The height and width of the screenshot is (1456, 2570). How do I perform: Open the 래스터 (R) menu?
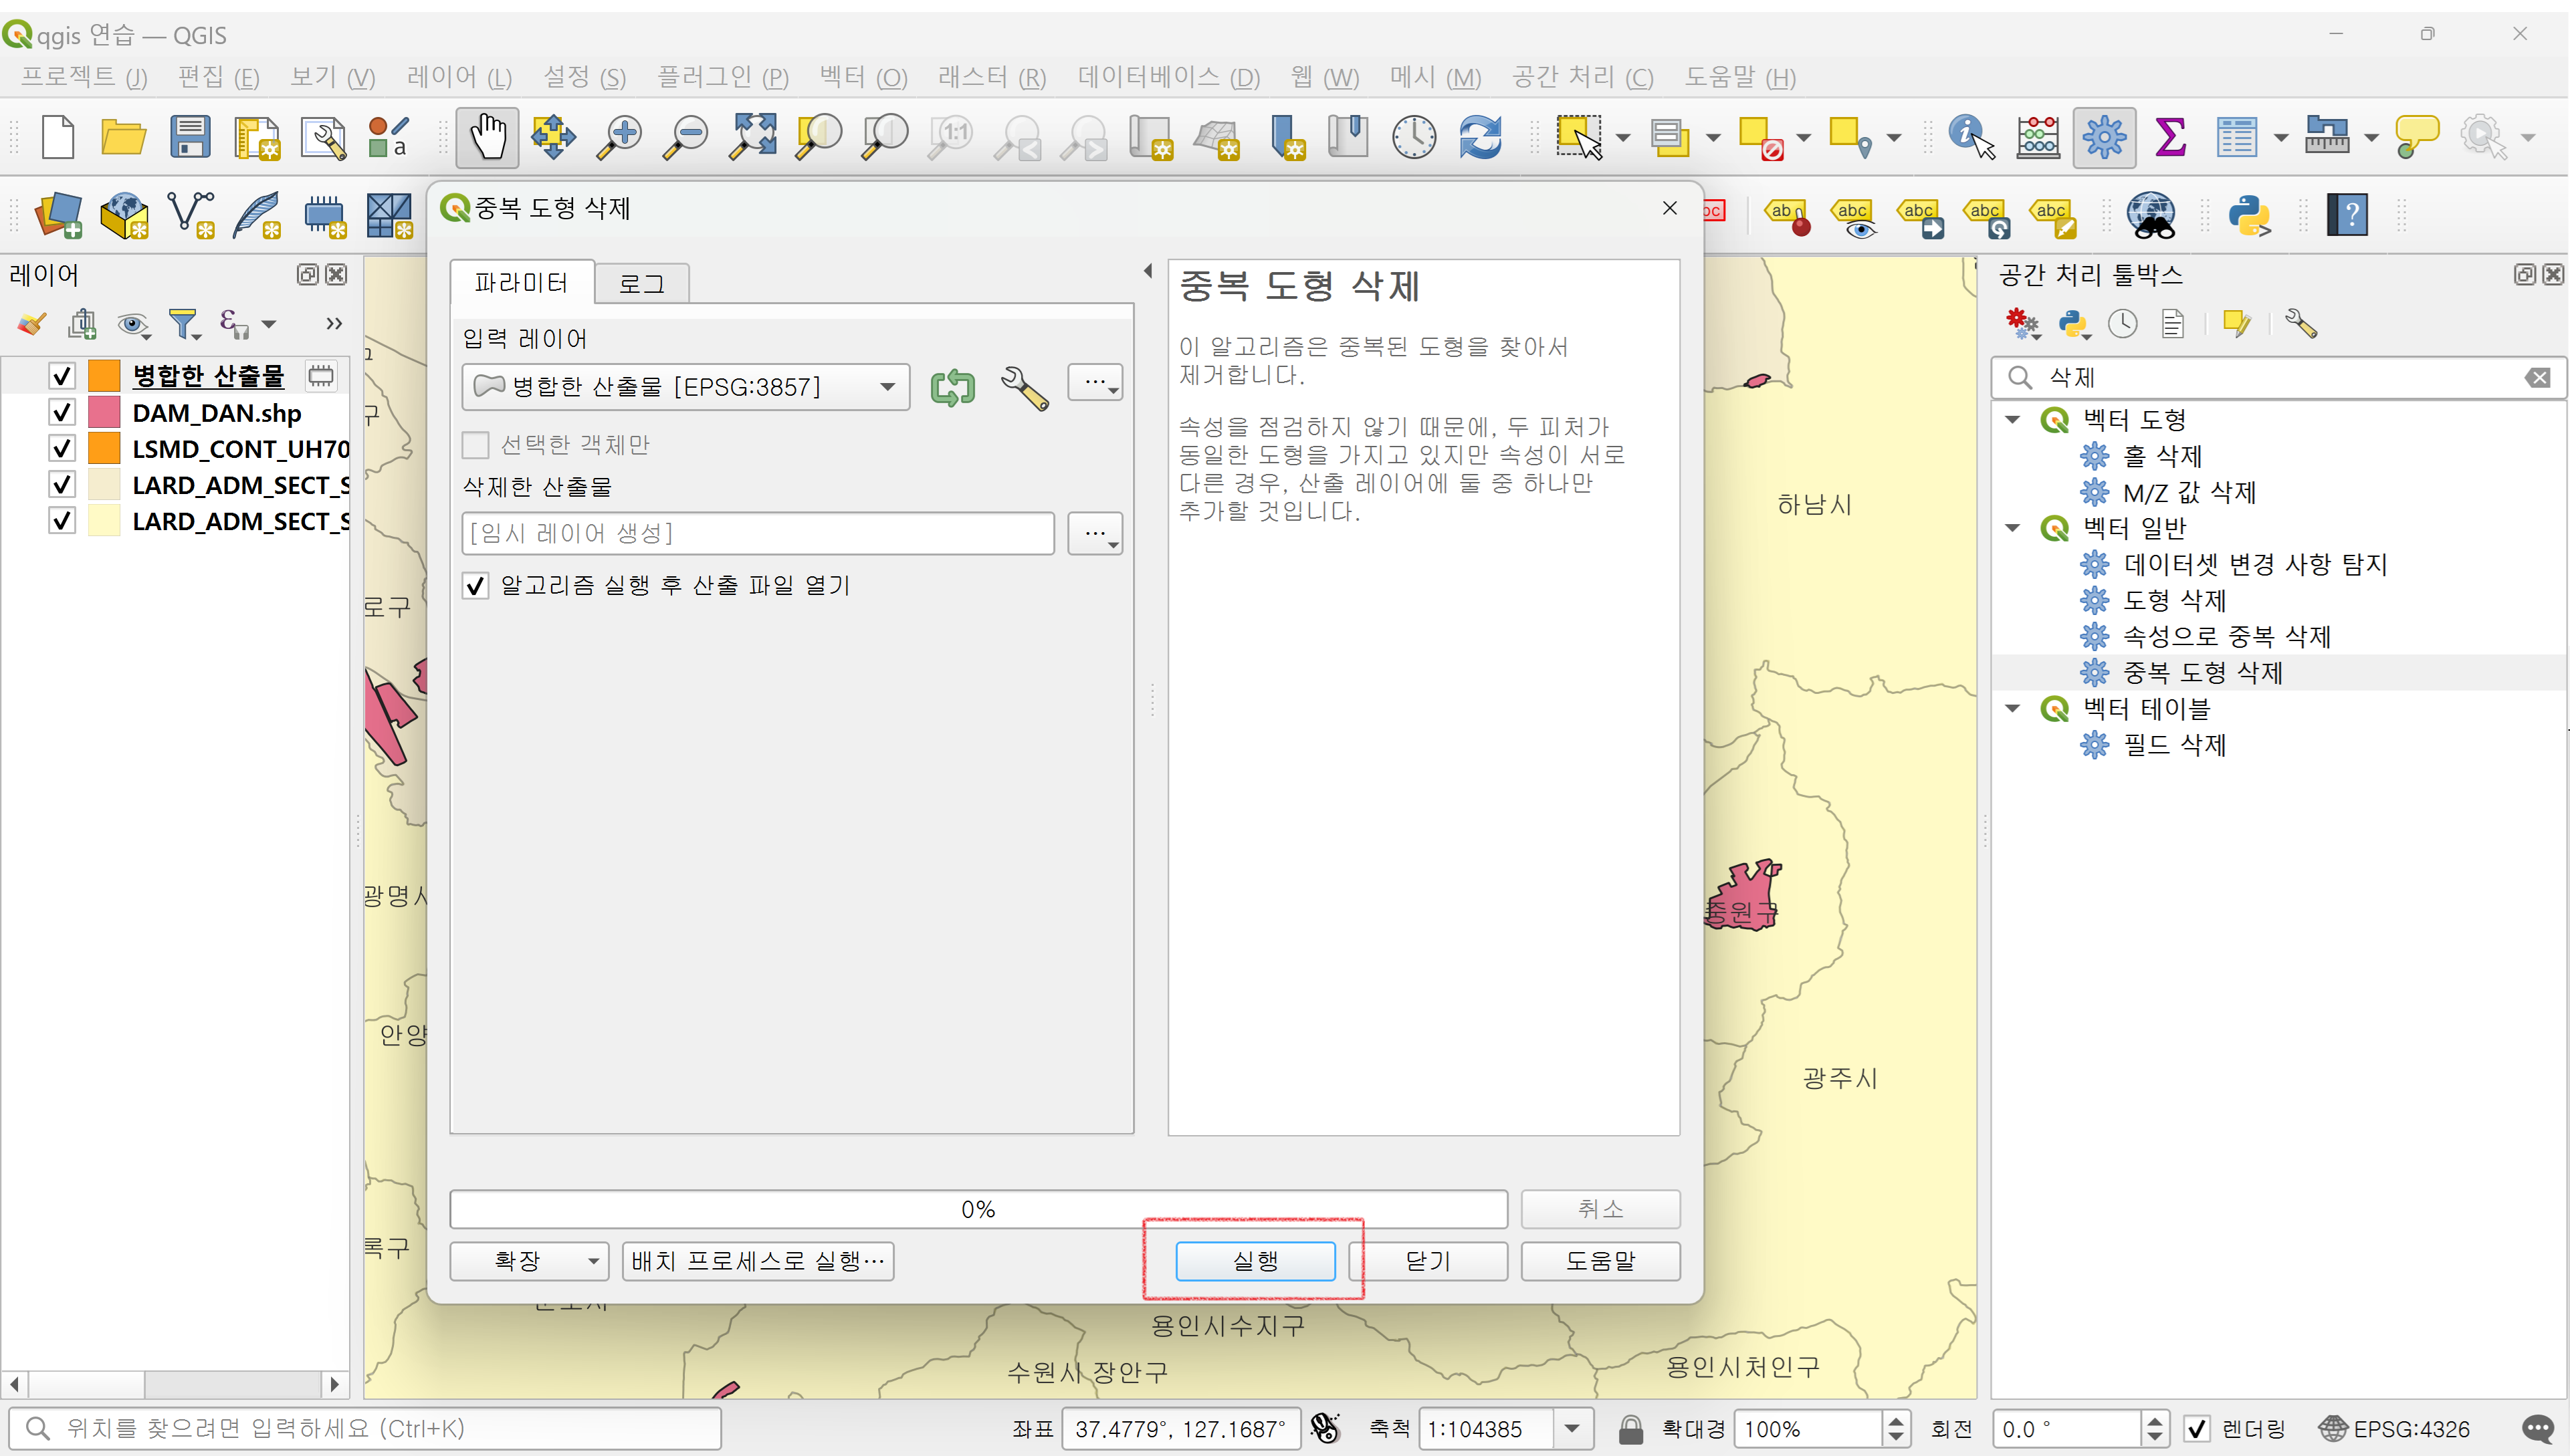pos(991,77)
